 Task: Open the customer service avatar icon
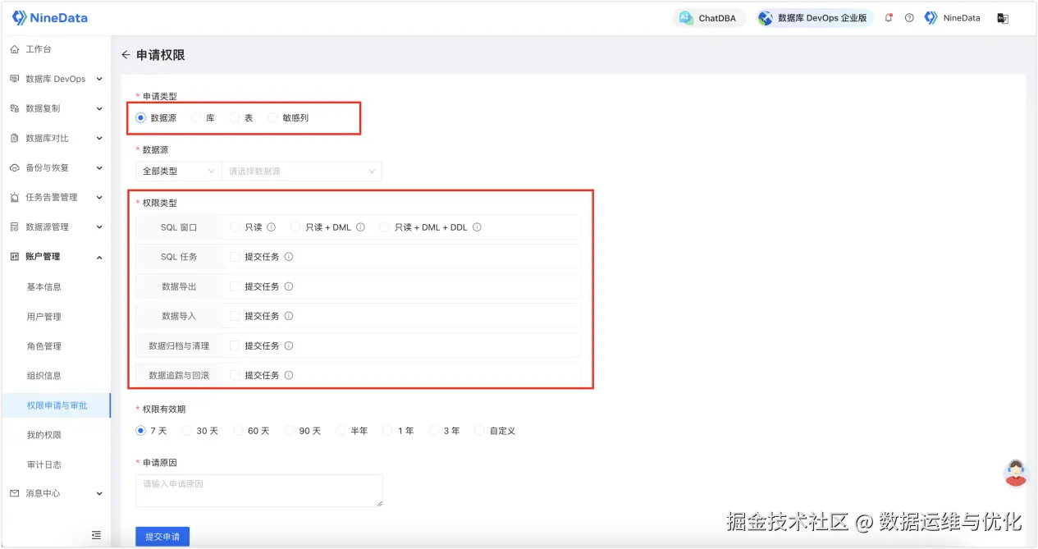(x=1016, y=472)
